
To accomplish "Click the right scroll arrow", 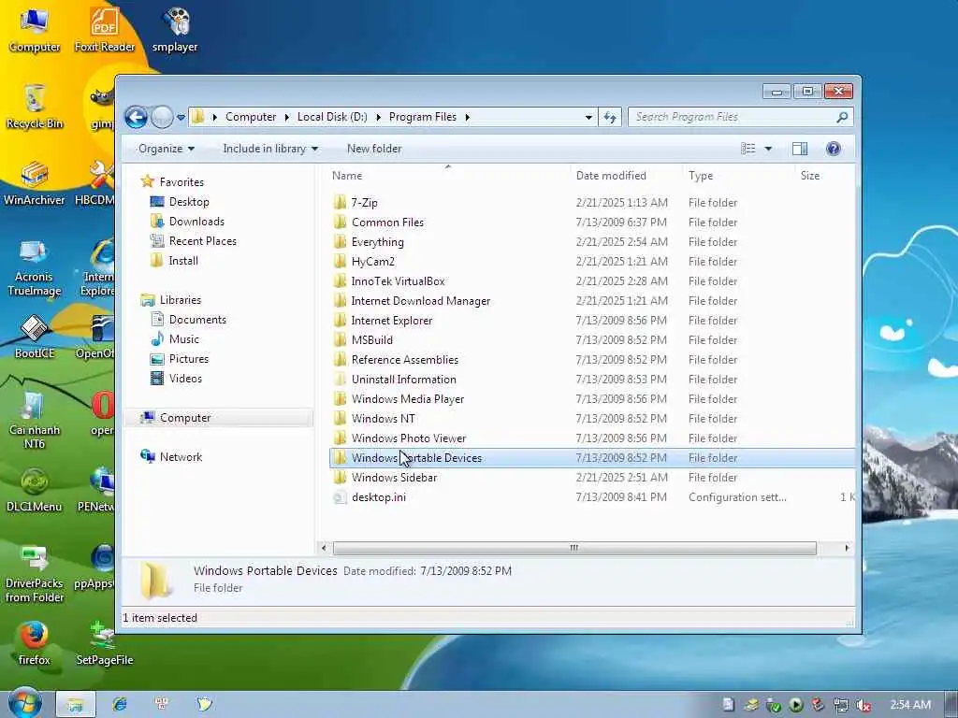I will pyautogui.click(x=846, y=548).
